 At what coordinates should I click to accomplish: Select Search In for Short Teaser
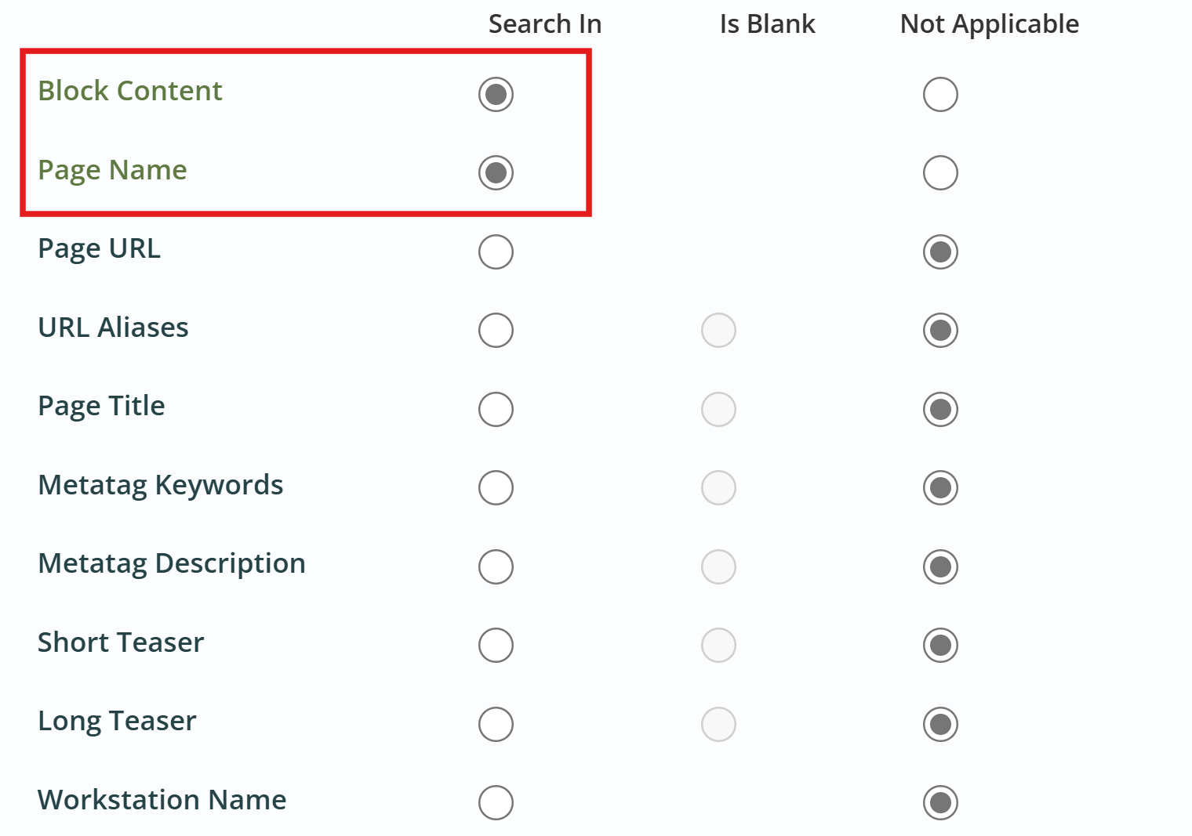(x=496, y=645)
